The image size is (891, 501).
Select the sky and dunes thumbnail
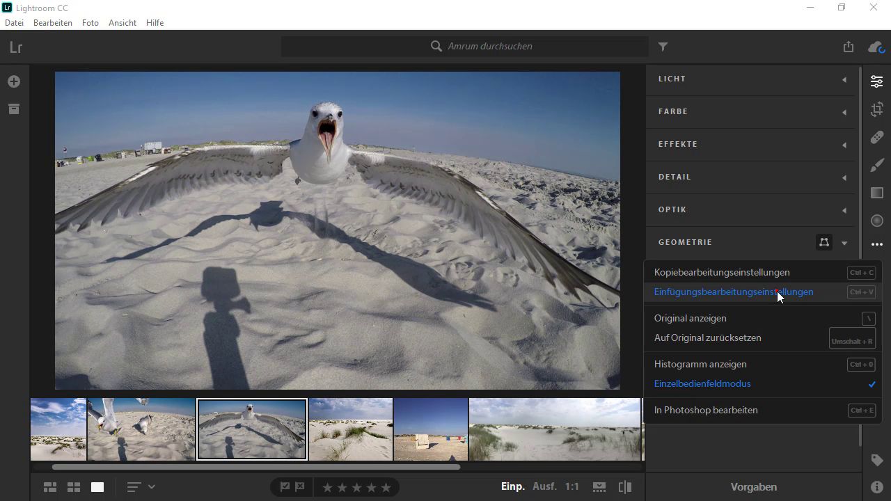(58, 429)
